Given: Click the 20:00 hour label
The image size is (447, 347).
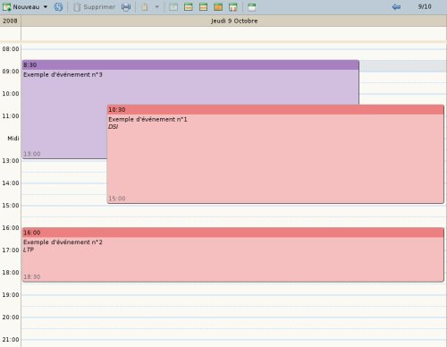Looking at the screenshot, I should 11,317.
